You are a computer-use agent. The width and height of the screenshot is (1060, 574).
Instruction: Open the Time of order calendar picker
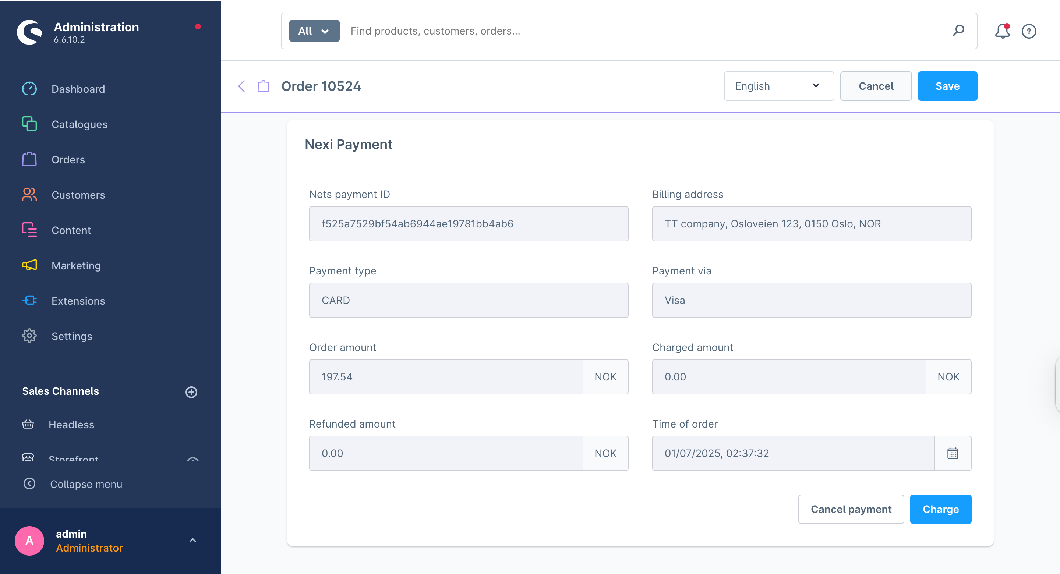(953, 453)
